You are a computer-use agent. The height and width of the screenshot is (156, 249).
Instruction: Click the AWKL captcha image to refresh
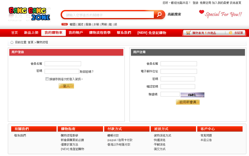[192, 94]
